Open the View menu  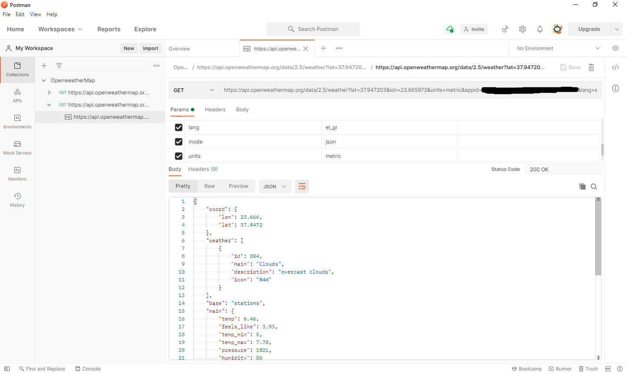pyautogui.click(x=35, y=14)
